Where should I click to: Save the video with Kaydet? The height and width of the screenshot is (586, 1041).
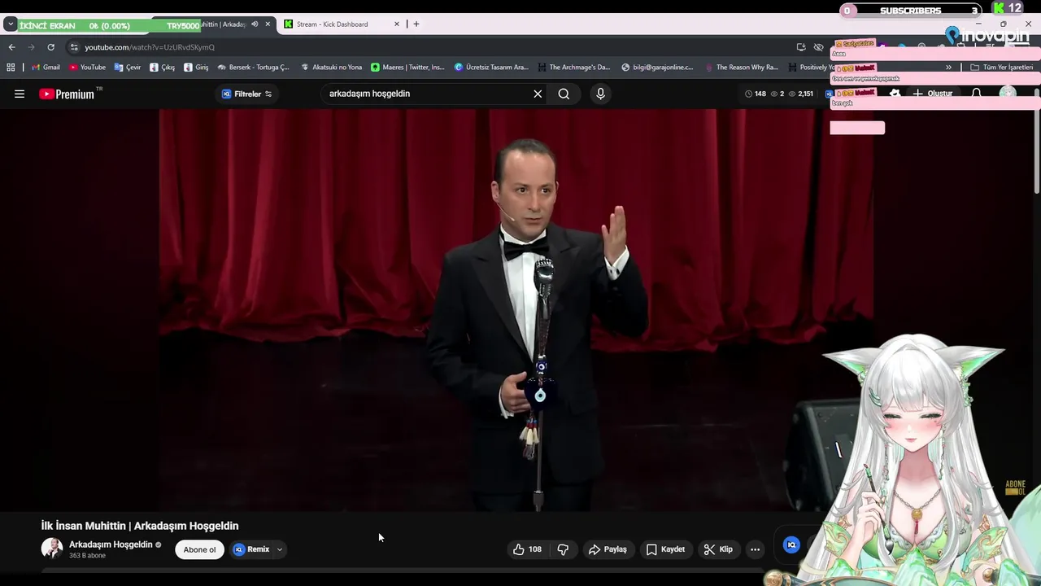665,549
